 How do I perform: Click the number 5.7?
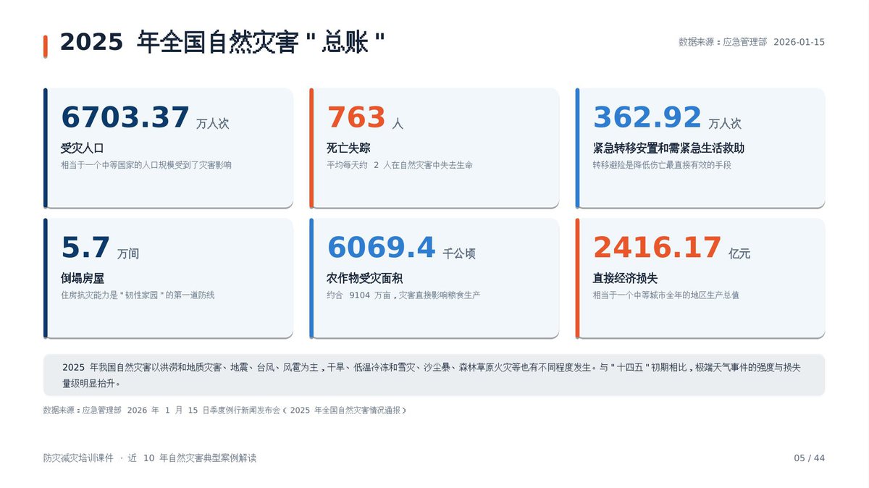point(85,248)
